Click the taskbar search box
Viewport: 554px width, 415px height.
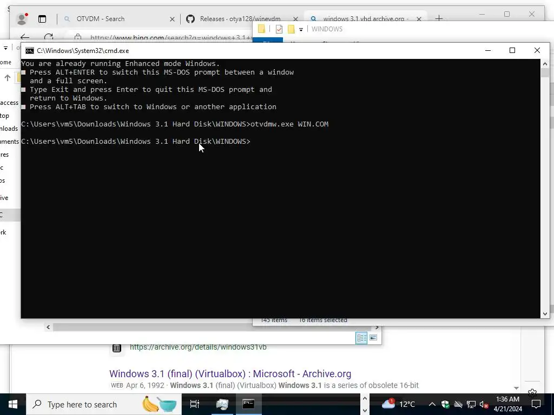104,404
